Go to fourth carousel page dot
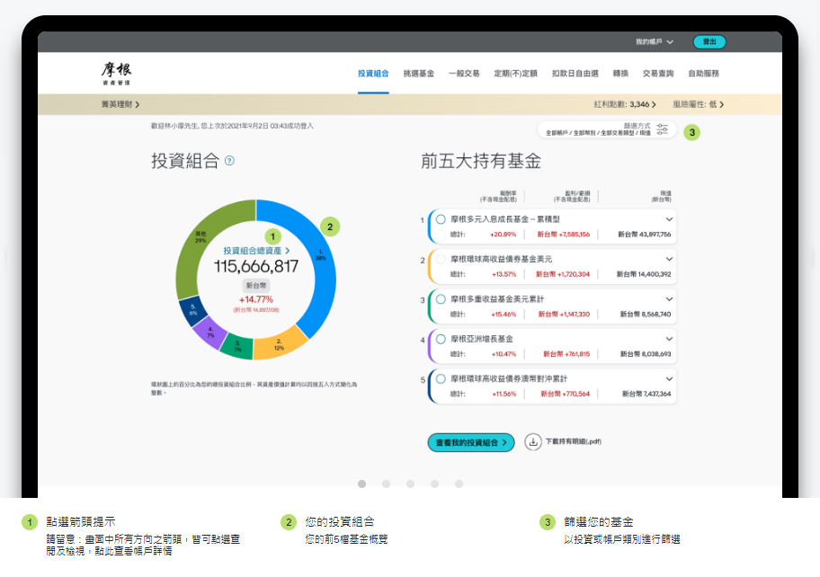The image size is (820, 577). [x=434, y=484]
